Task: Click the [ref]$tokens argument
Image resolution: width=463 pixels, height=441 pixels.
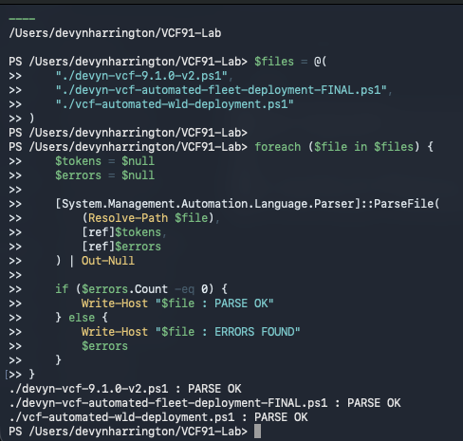Action: pyautogui.click(x=121, y=232)
